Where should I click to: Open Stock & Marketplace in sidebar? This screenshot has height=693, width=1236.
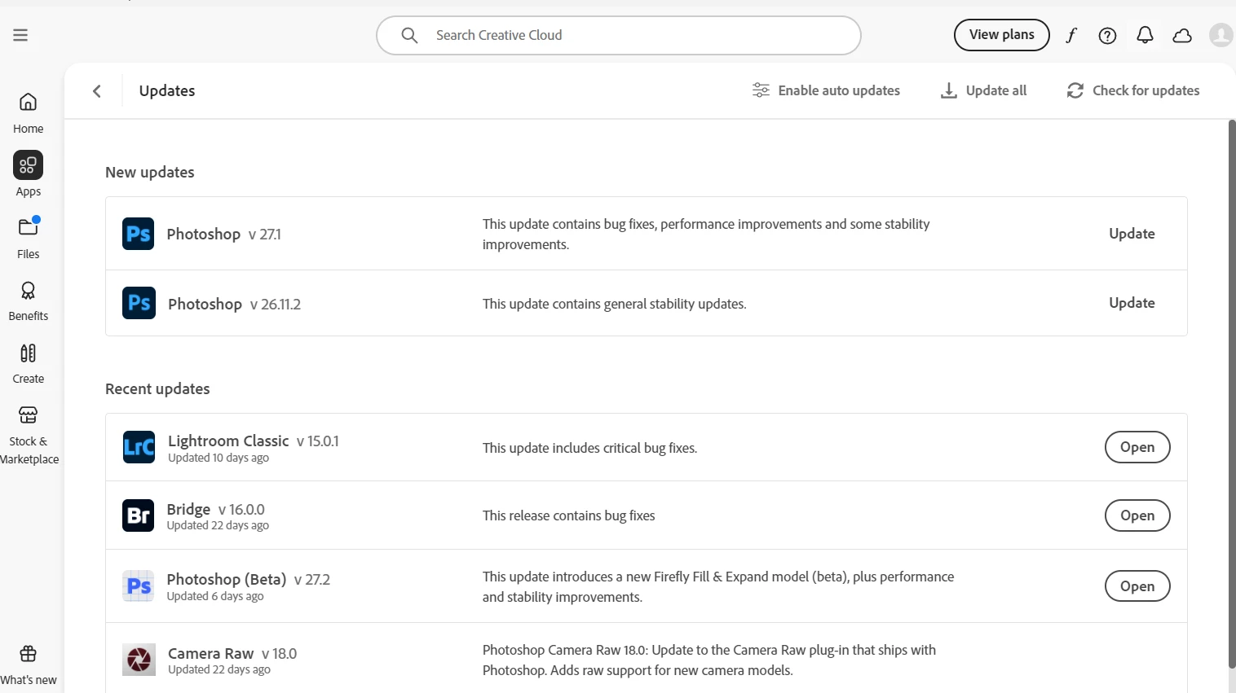pos(28,436)
